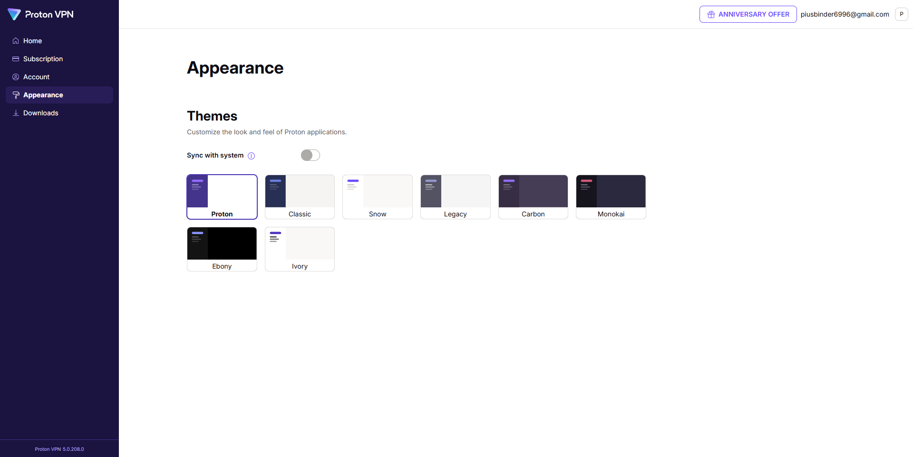Open the Account section

59,77
